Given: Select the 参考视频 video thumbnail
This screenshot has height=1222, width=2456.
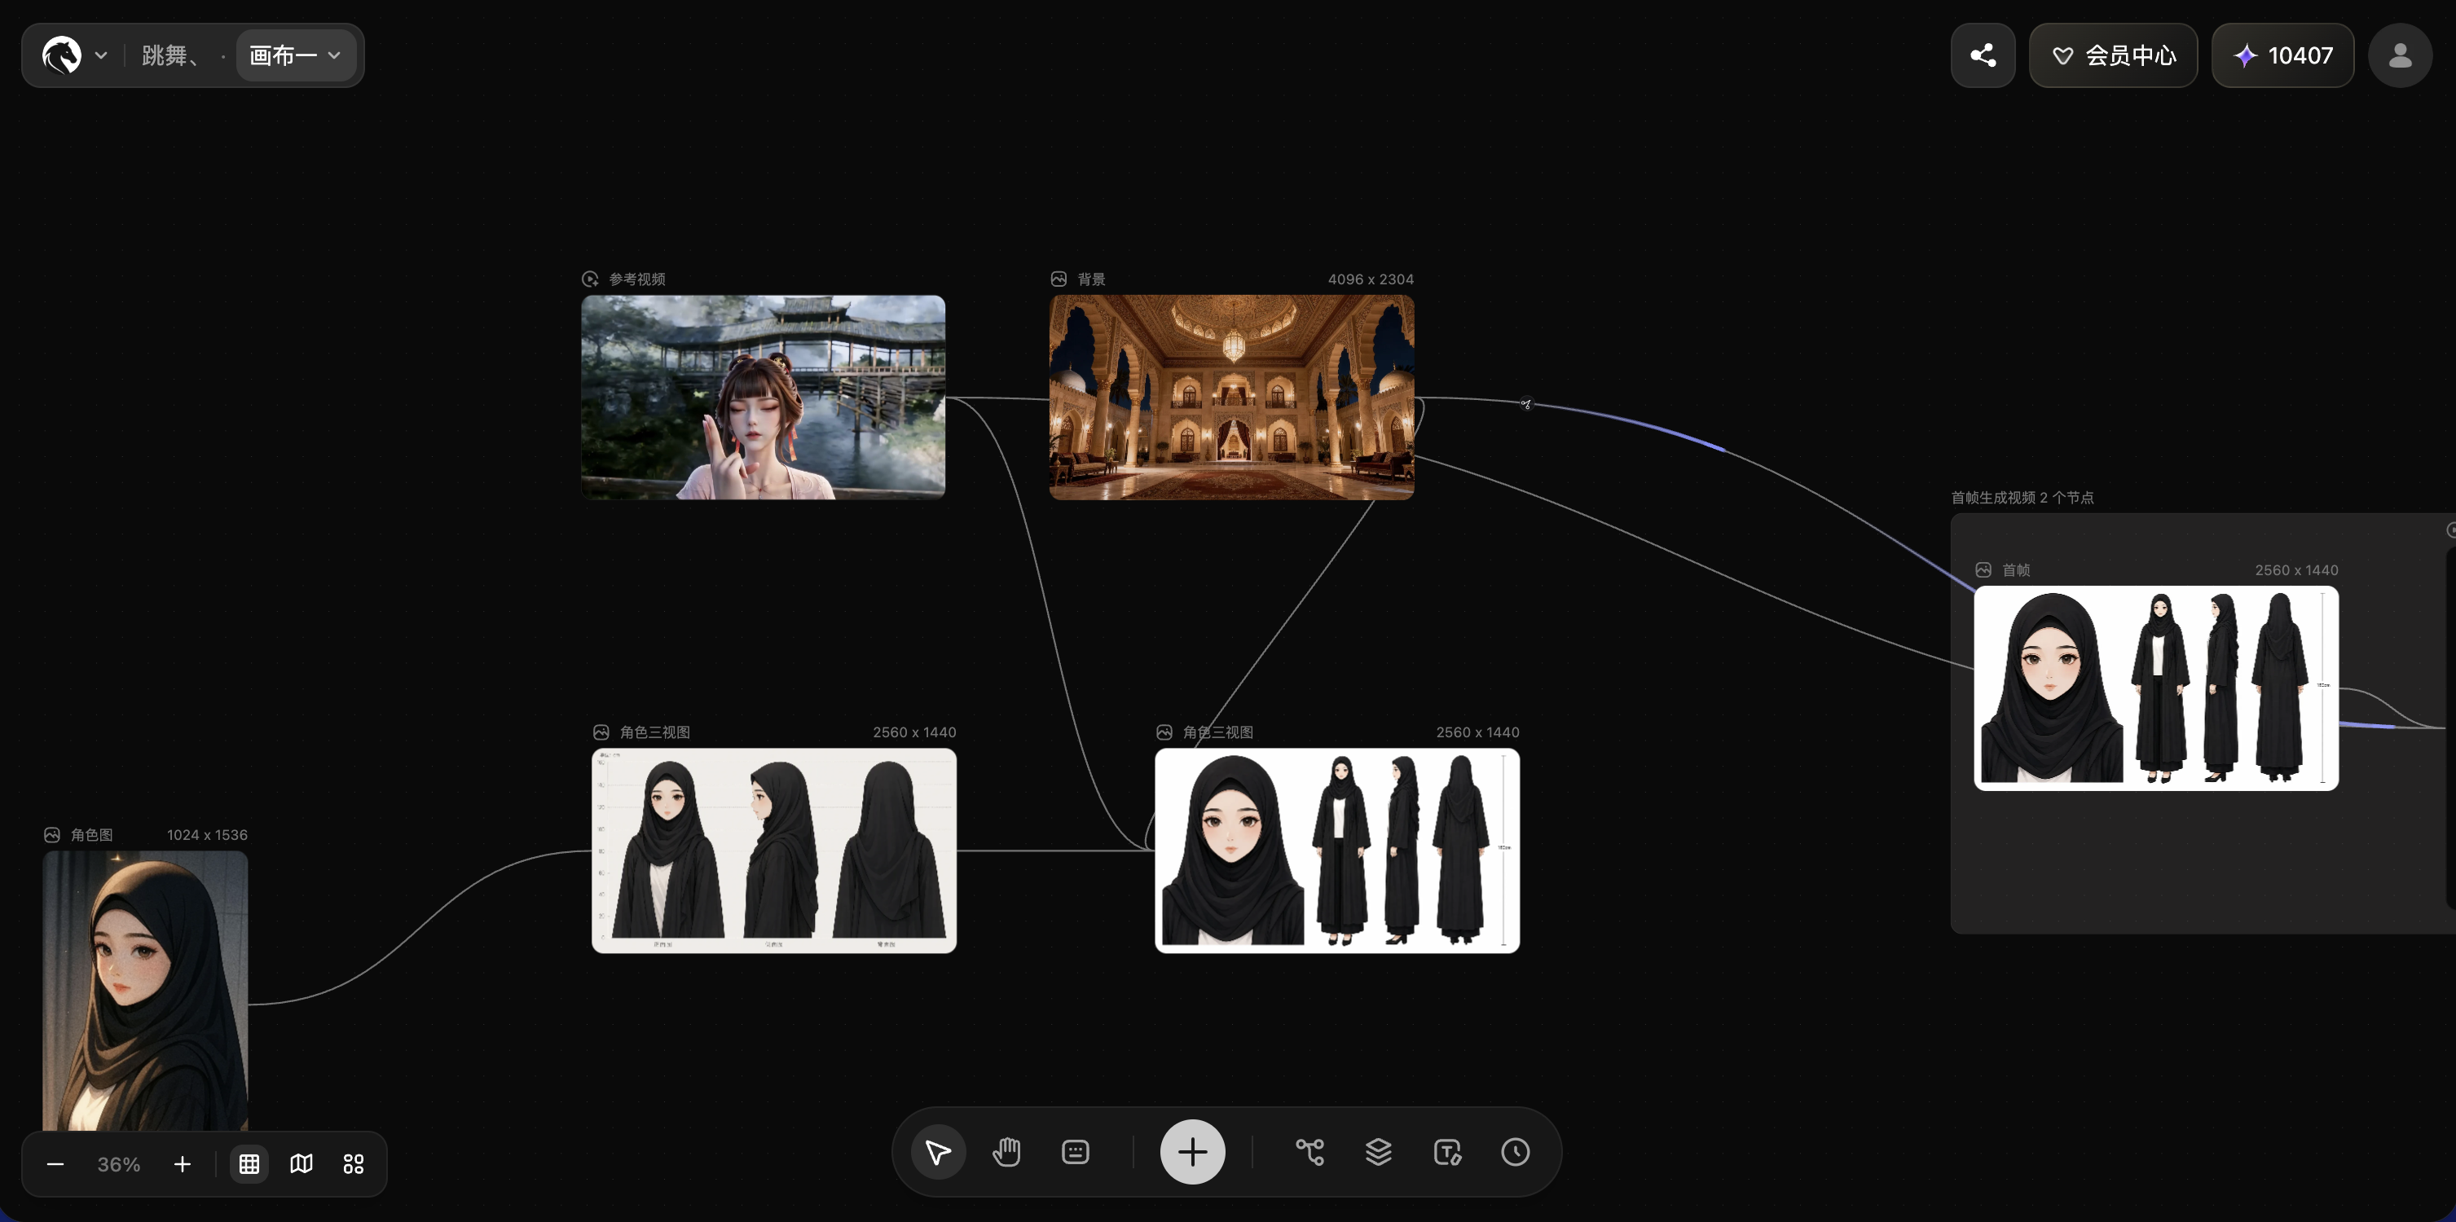Looking at the screenshot, I should coord(764,398).
